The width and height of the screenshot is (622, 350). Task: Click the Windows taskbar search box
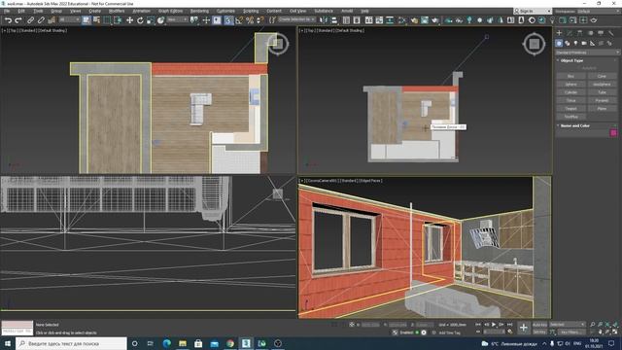pyautogui.click(x=71, y=343)
